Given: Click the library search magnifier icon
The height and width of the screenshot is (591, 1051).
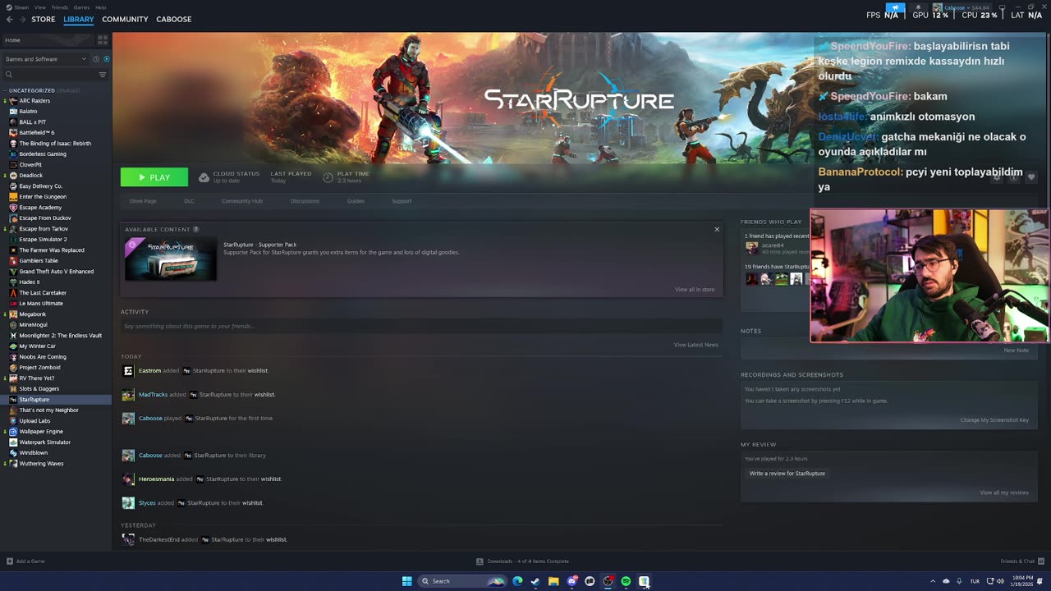Looking at the screenshot, I should point(9,75).
